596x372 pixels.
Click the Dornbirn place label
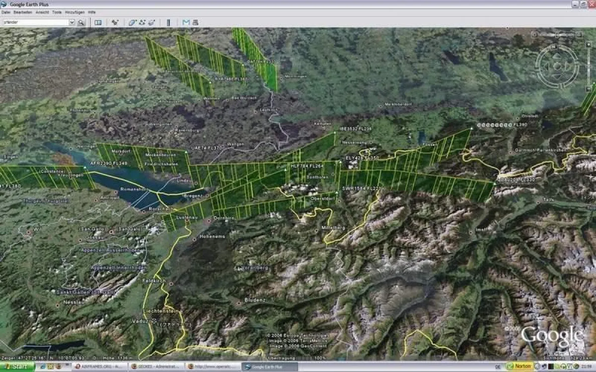223,218
